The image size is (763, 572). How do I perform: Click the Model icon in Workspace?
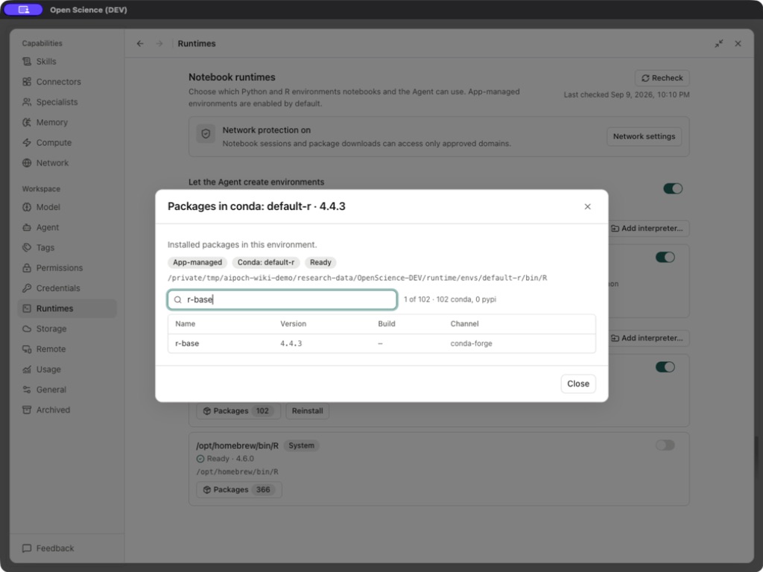coord(27,207)
